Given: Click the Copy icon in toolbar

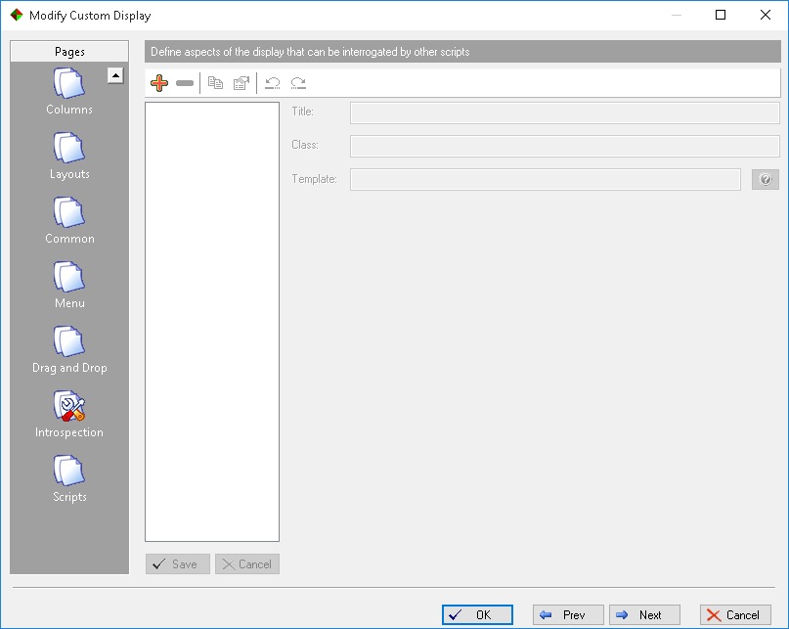Looking at the screenshot, I should (215, 84).
